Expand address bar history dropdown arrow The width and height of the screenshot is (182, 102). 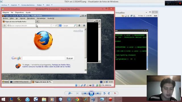click(x=54, y=25)
